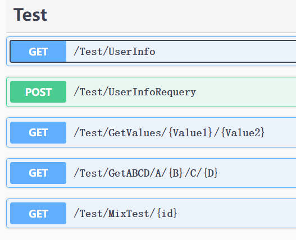The height and width of the screenshot is (240, 296).
Task: Click the green POST method badge
Action: (x=38, y=92)
